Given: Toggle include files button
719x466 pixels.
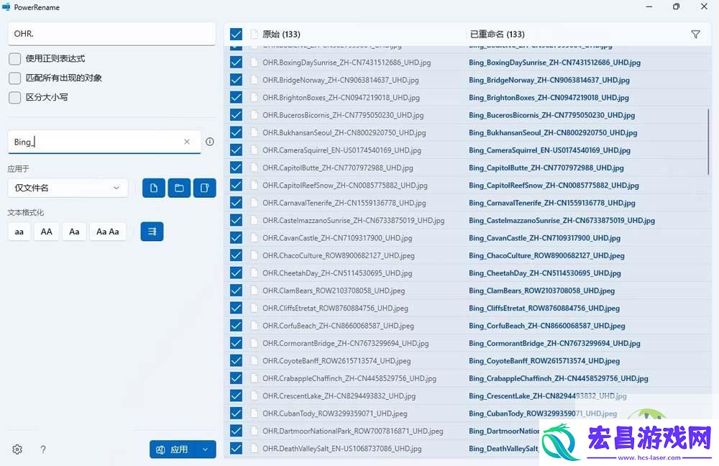Looking at the screenshot, I should [154, 188].
